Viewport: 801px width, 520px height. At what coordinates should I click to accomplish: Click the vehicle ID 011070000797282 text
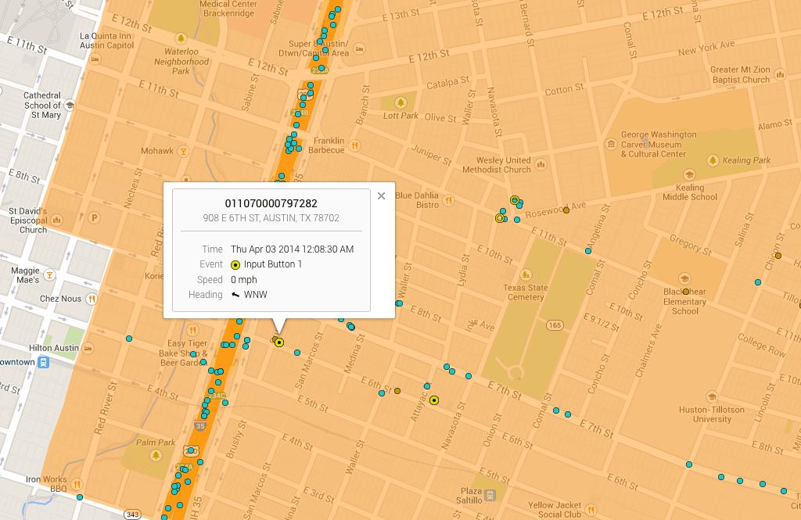pyautogui.click(x=271, y=203)
